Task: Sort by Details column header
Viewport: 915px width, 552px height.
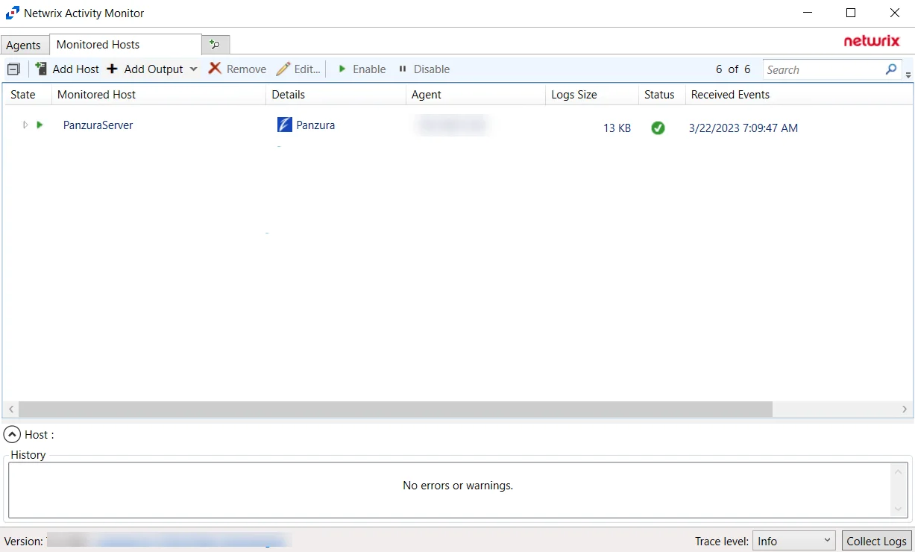Action: 336,95
